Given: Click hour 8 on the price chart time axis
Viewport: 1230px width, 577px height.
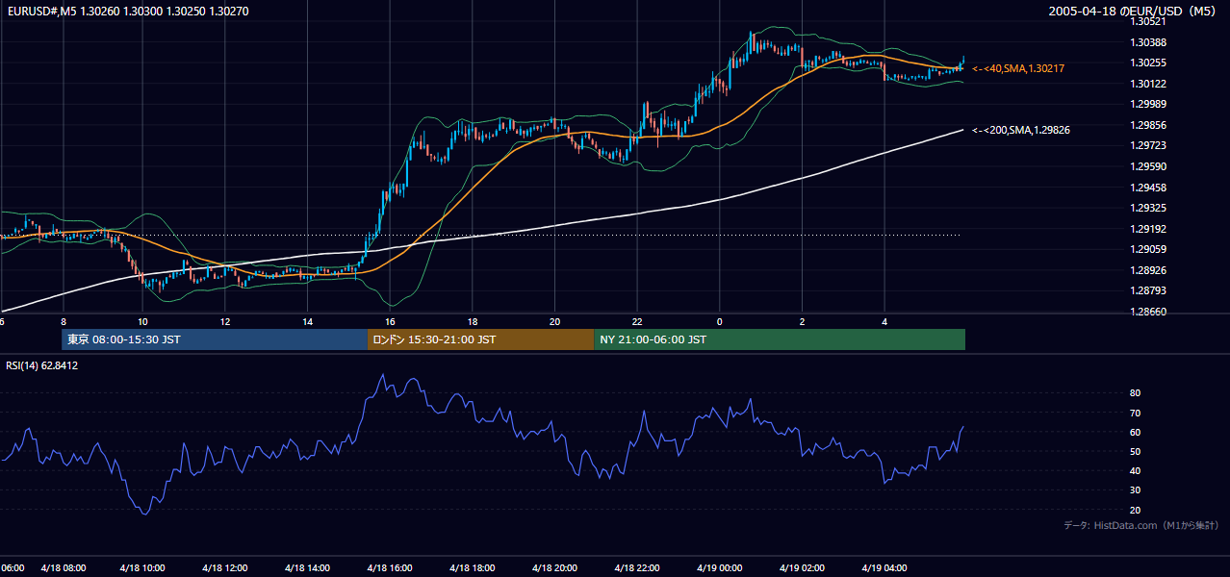Looking at the screenshot, I should 63,321.
